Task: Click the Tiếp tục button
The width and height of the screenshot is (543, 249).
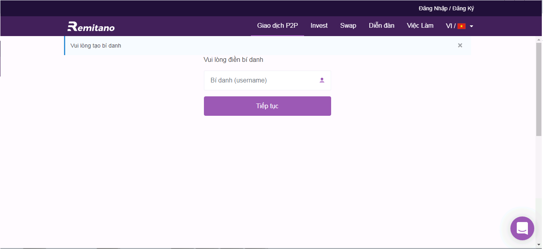Action: tap(268, 106)
